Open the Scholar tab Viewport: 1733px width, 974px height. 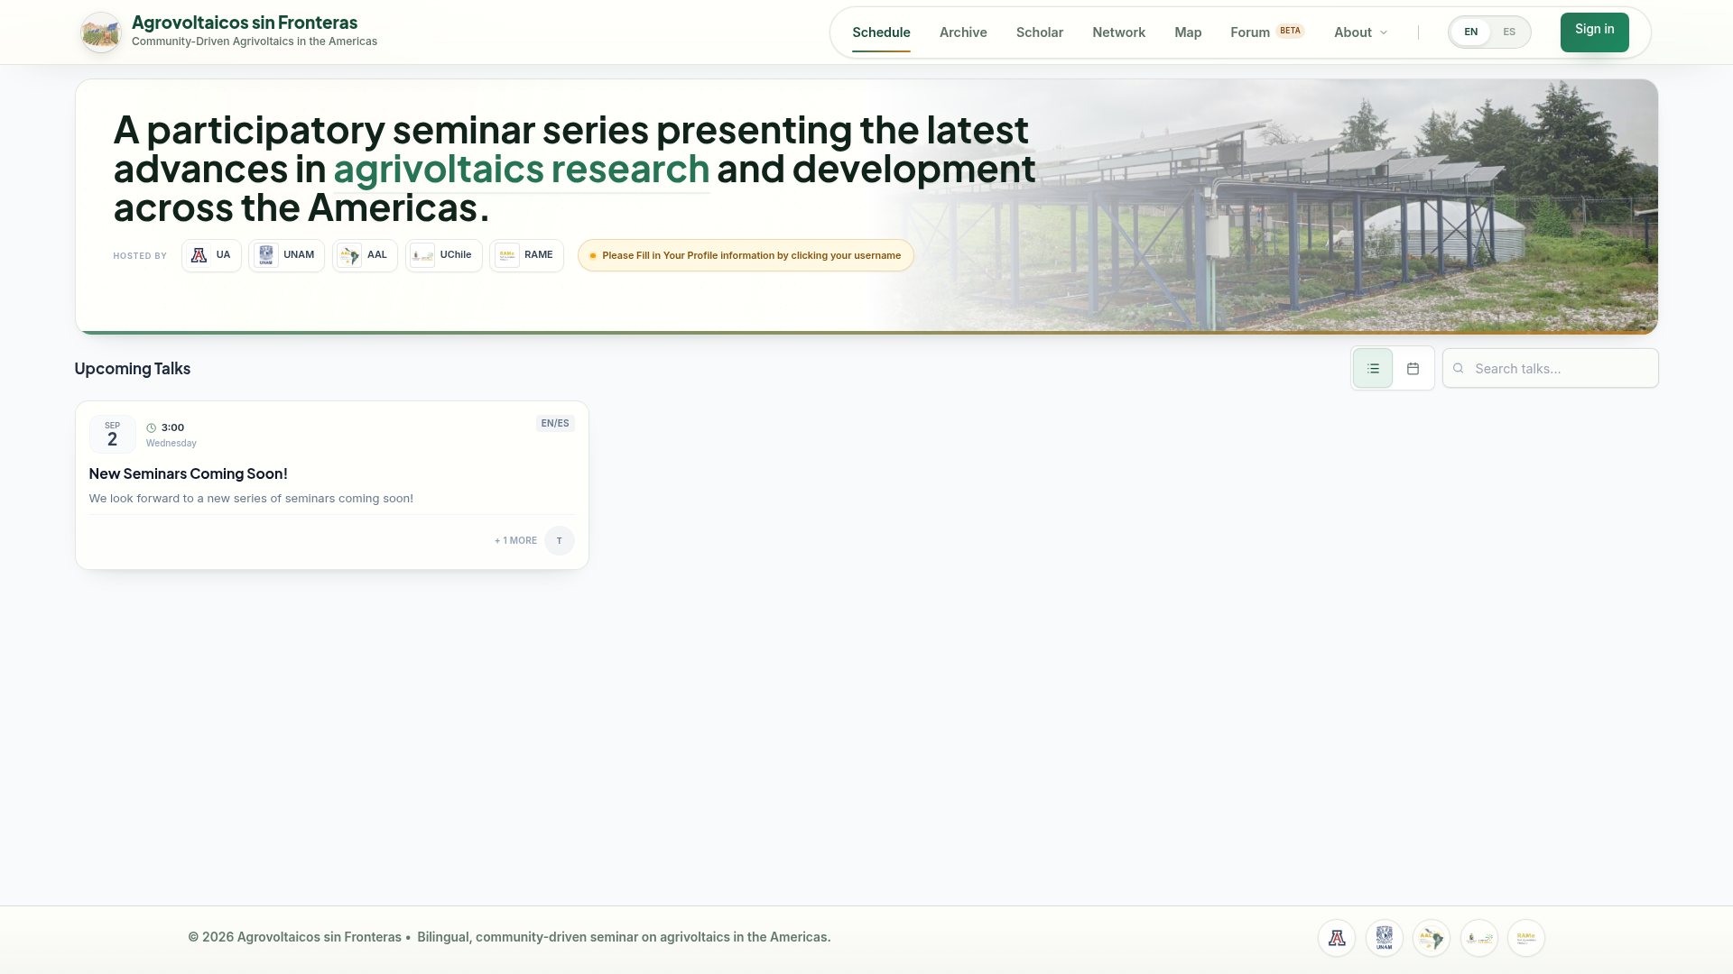(1040, 32)
